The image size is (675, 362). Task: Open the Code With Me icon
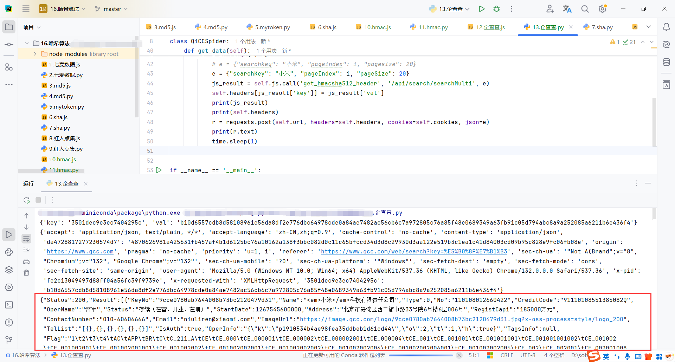point(550,9)
